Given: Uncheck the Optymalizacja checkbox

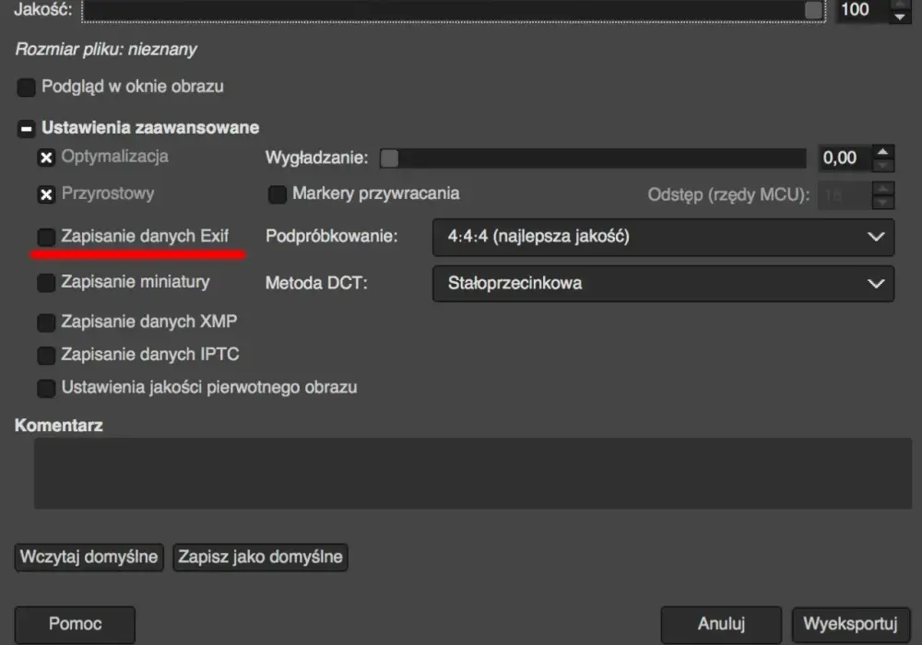Looking at the screenshot, I should tap(46, 158).
